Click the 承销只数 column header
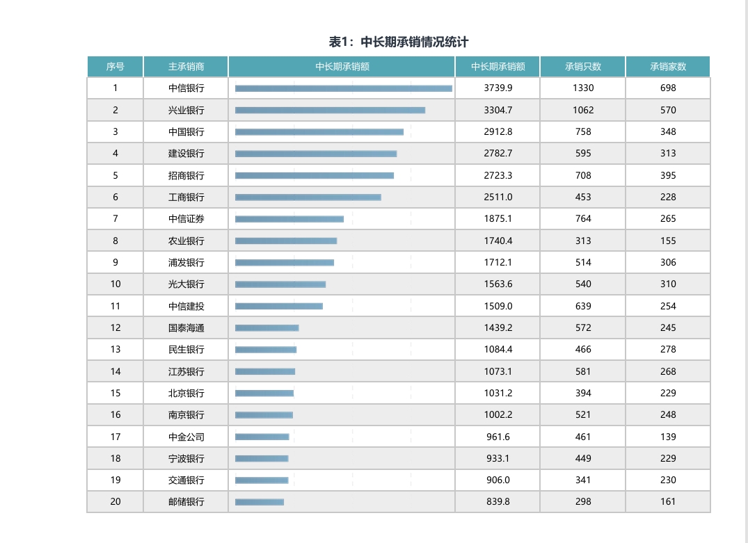 click(582, 66)
